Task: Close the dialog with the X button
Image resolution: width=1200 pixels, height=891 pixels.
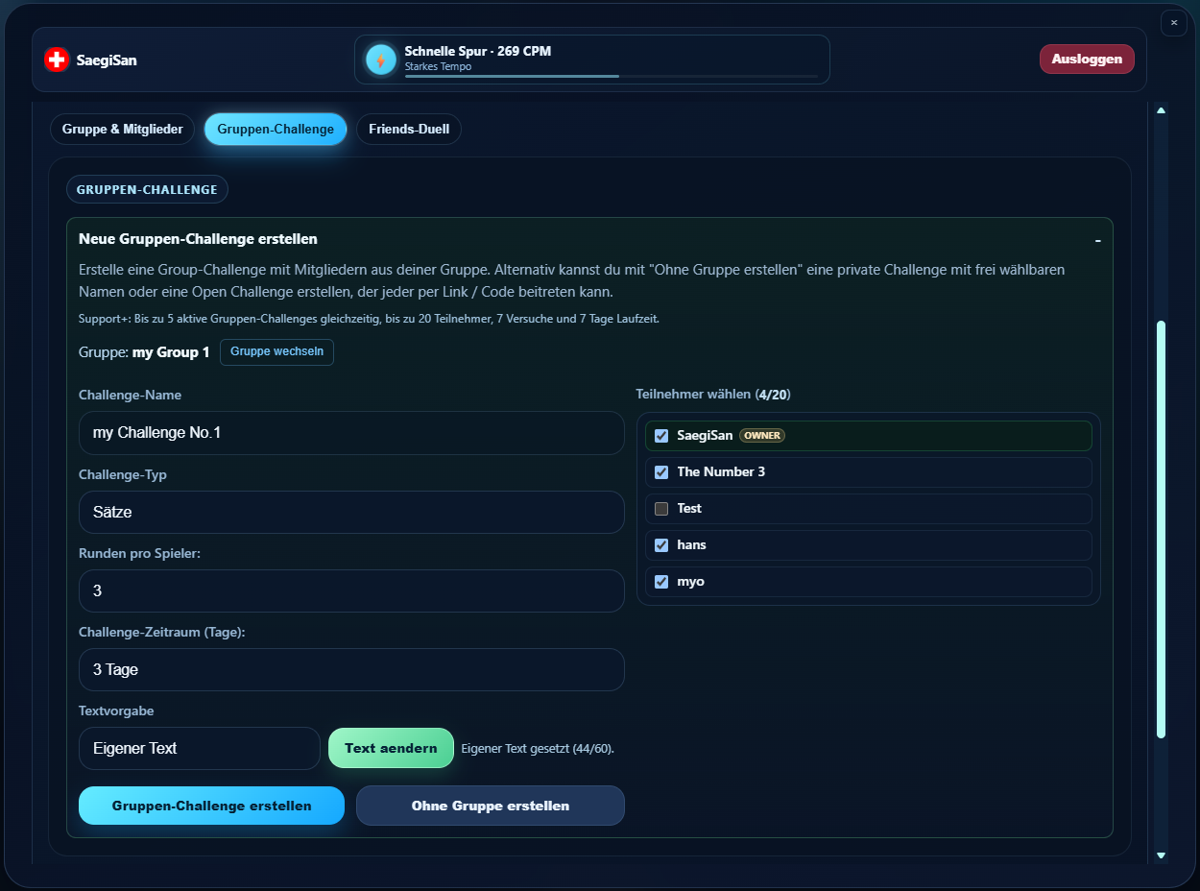Action: [1174, 22]
